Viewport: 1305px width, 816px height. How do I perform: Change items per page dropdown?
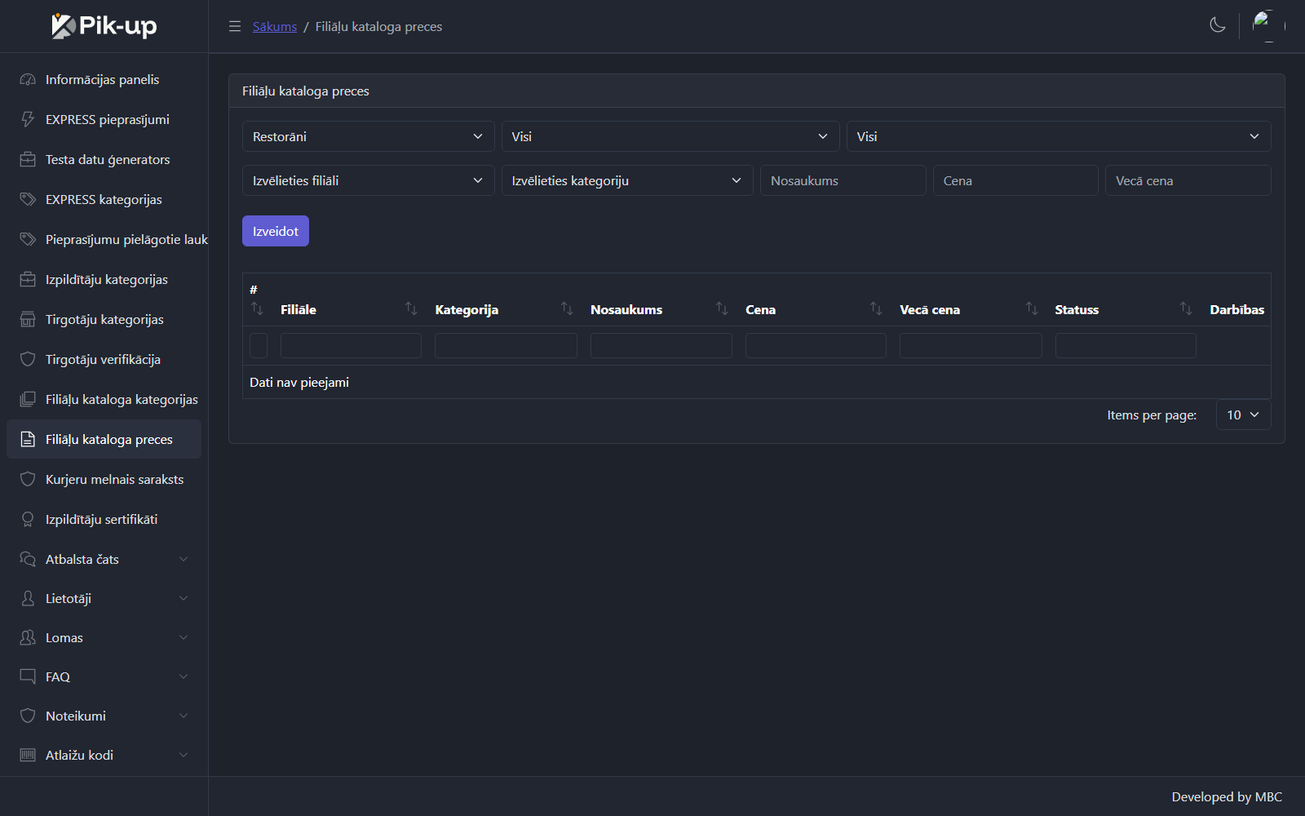click(1243, 415)
